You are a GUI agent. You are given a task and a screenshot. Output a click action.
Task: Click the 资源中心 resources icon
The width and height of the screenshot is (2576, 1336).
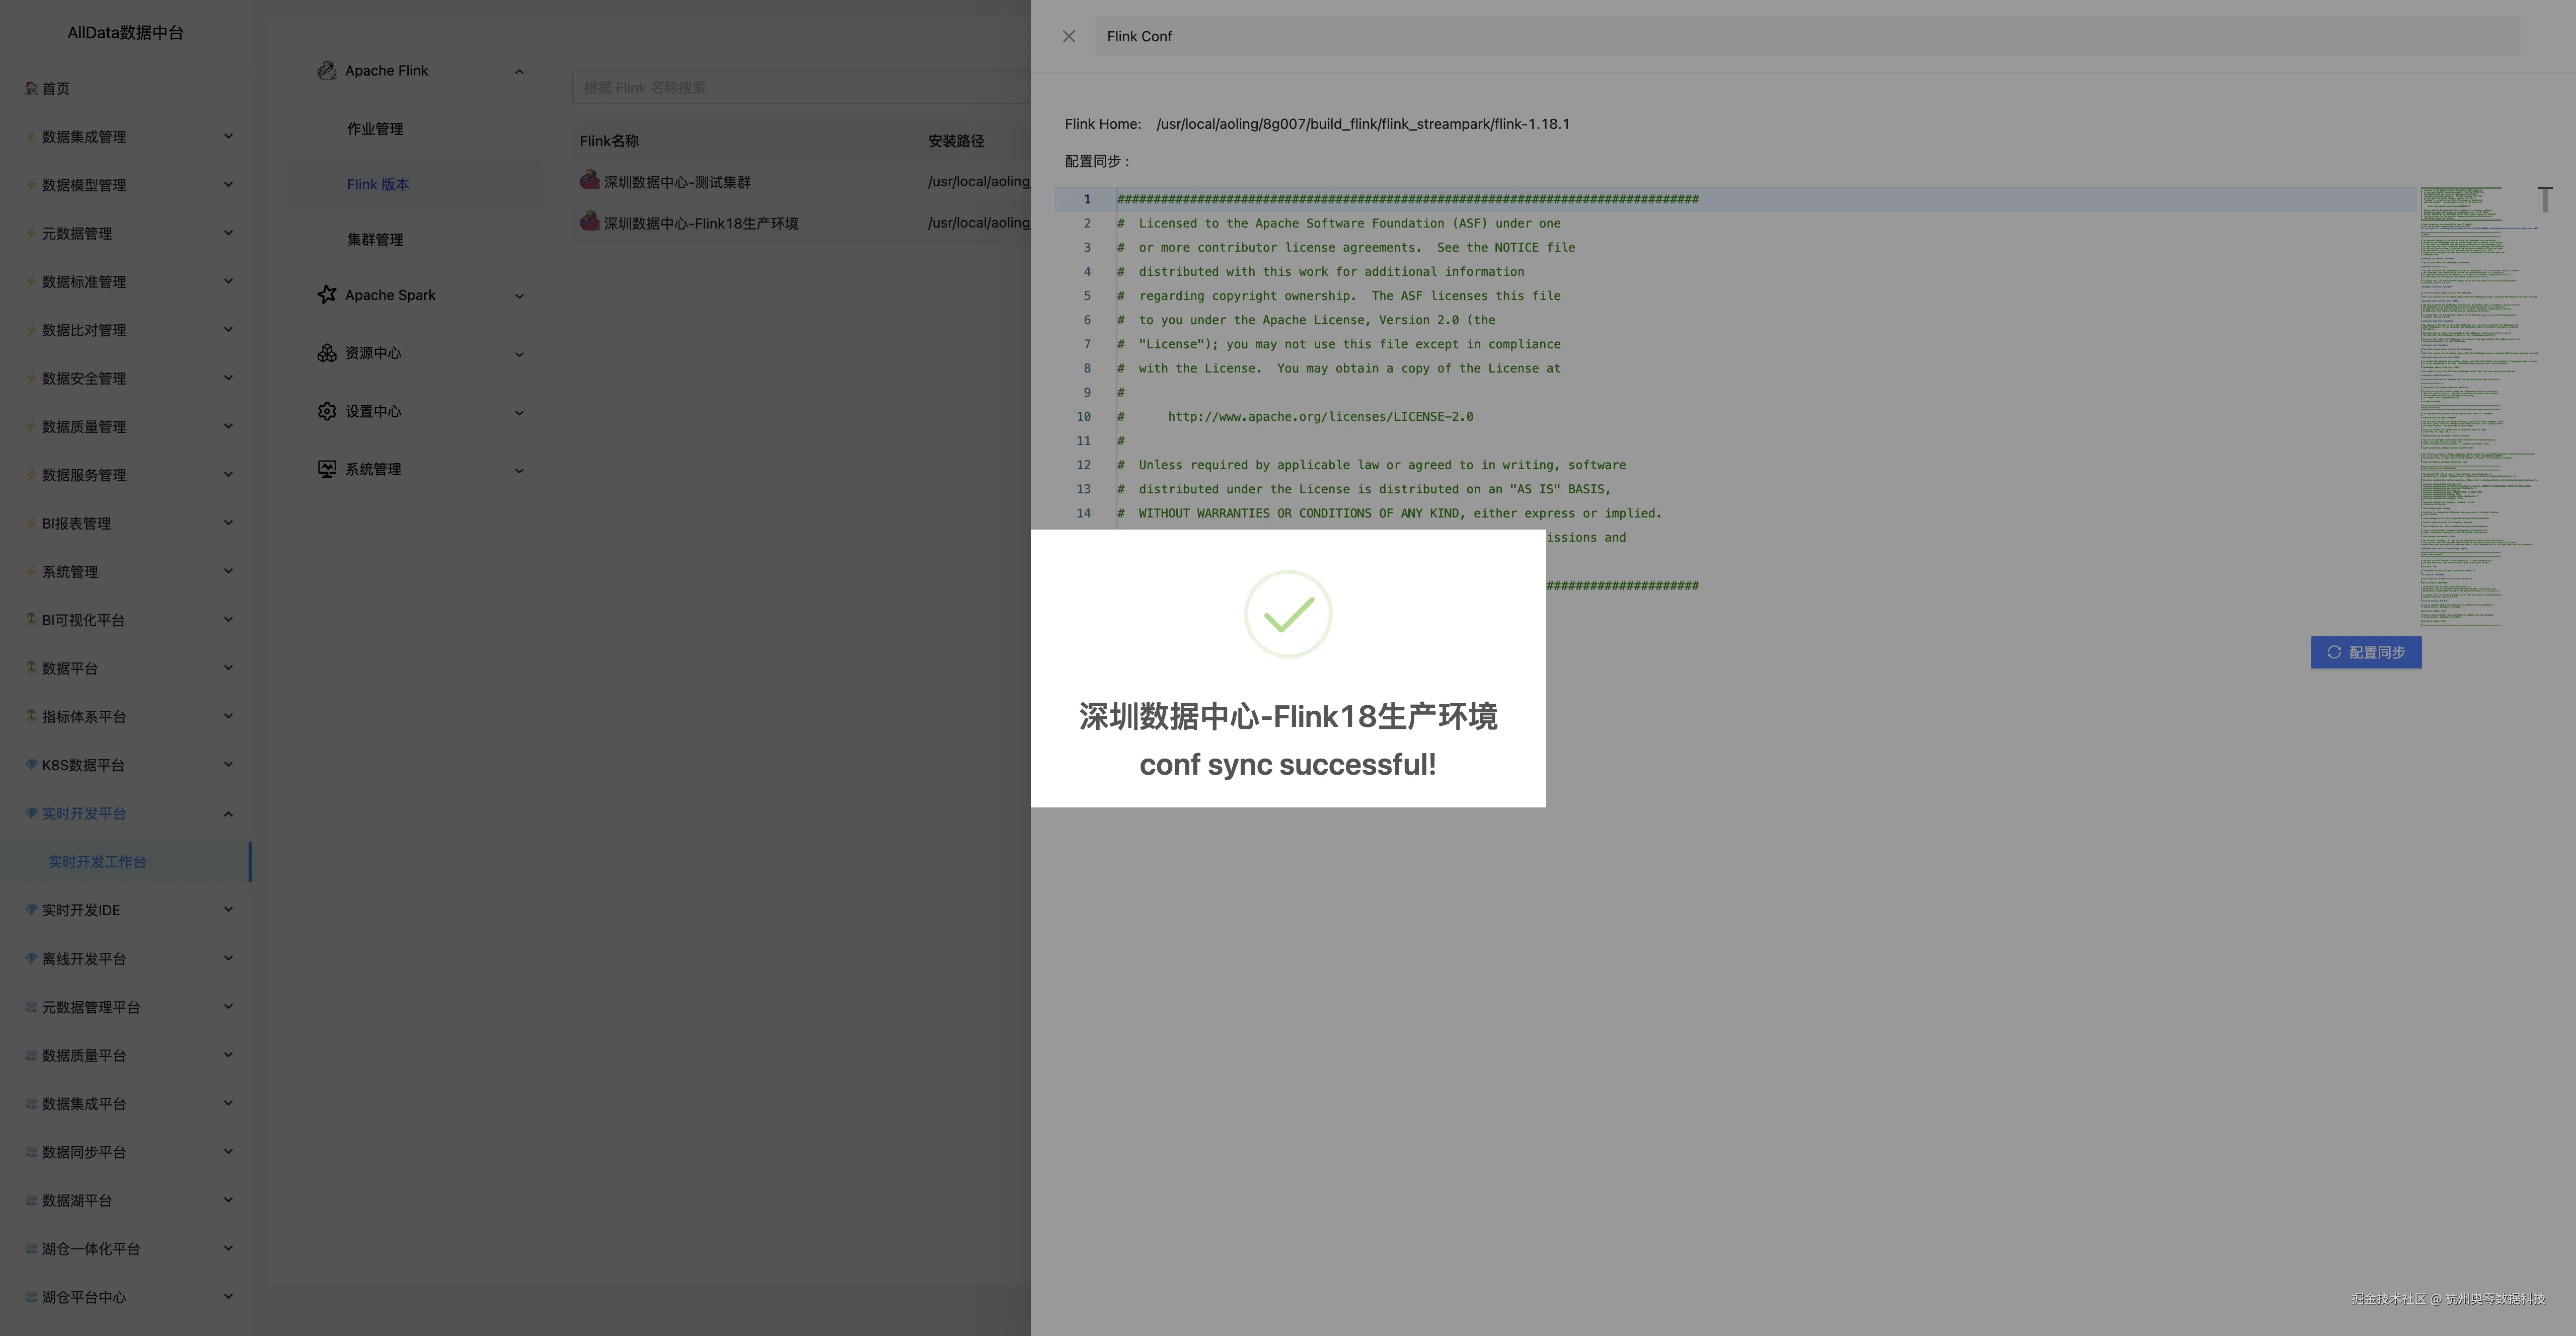click(327, 352)
